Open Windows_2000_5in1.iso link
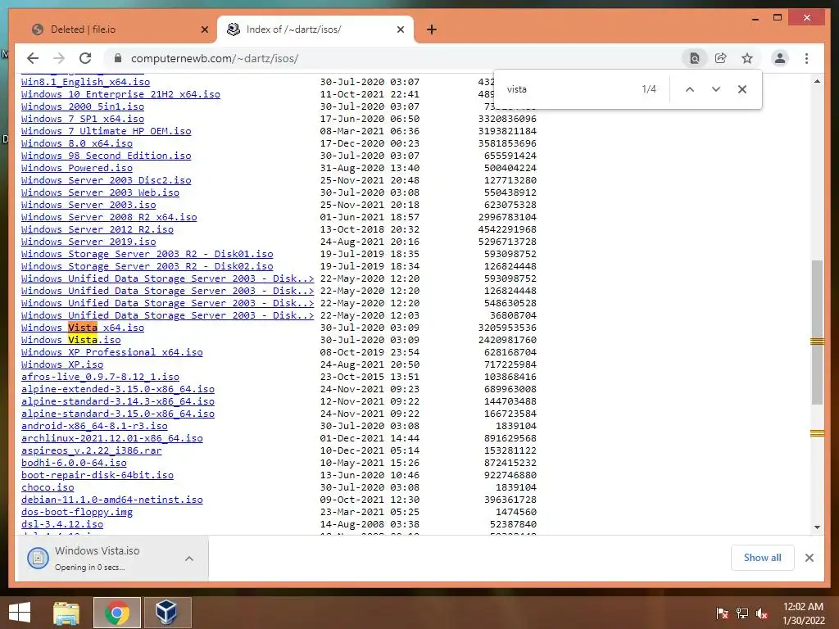839x629 pixels. (83, 106)
